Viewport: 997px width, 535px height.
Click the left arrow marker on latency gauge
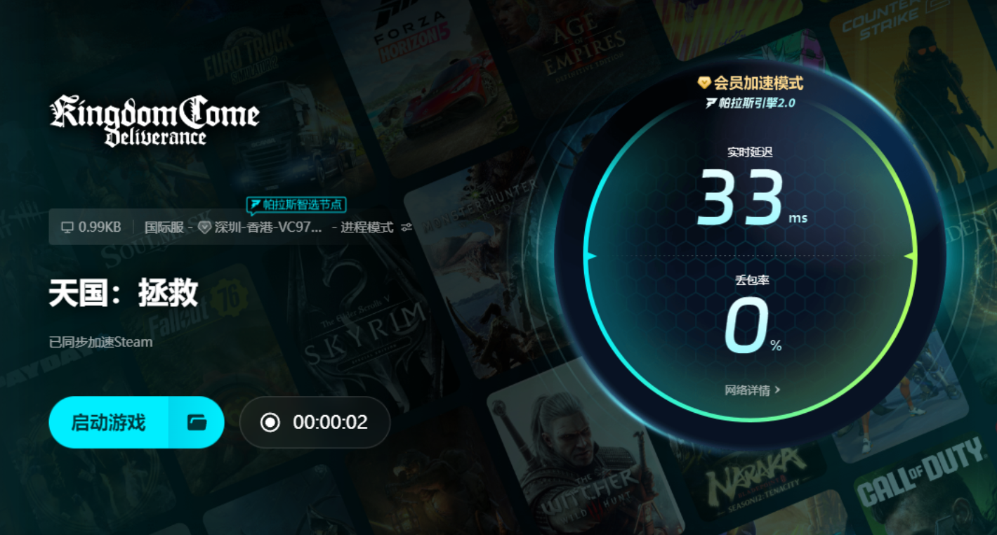tap(590, 256)
